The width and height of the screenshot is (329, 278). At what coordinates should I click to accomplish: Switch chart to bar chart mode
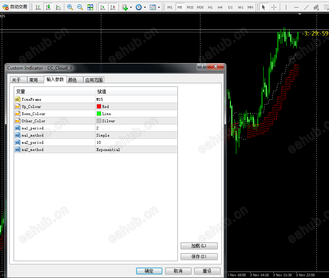pyautogui.click(x=38, y=7)
